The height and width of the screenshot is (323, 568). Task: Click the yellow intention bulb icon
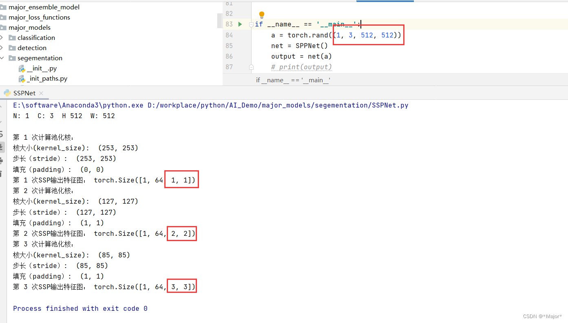262,15
